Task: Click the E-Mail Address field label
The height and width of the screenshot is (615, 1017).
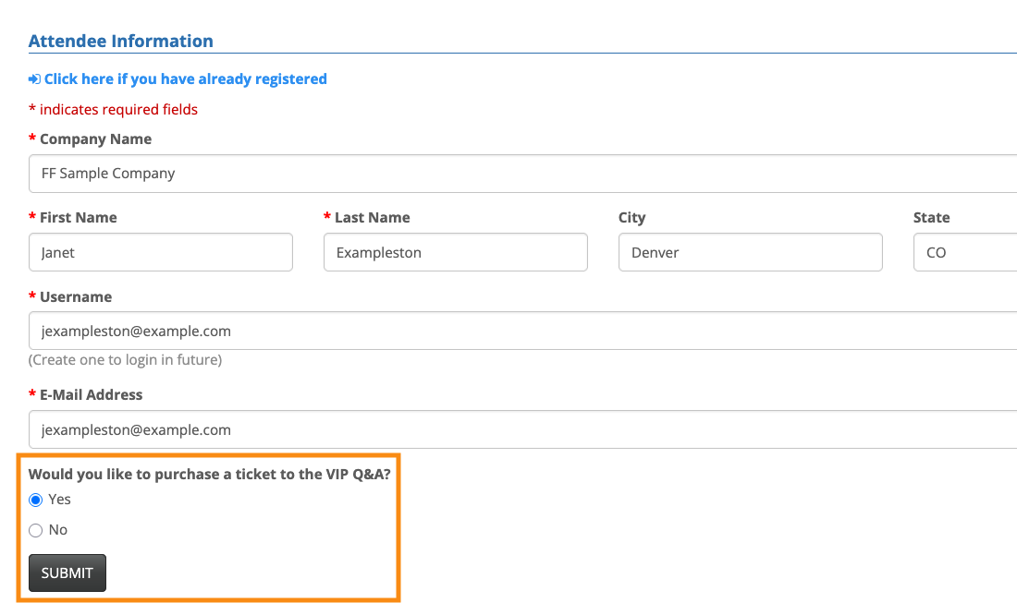Action: [91, 395]
